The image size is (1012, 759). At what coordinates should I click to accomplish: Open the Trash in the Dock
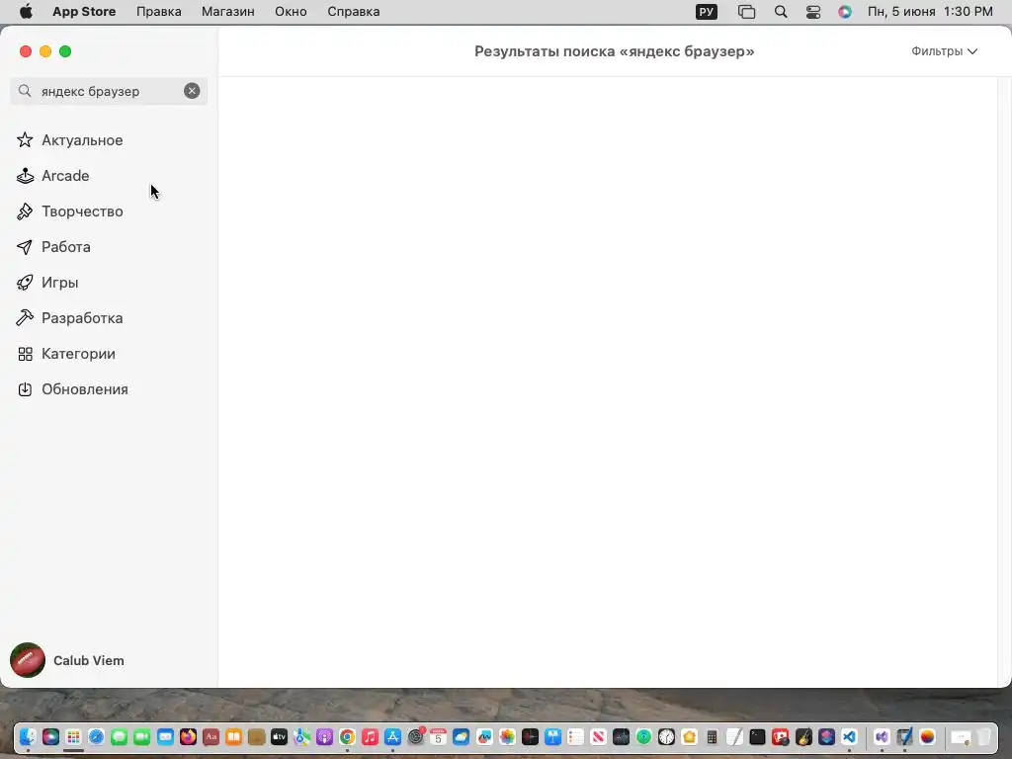point(983,737)
